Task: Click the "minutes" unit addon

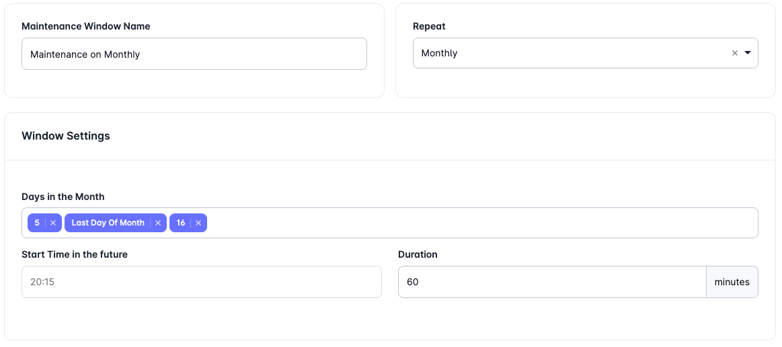Action: coord(732,282)
